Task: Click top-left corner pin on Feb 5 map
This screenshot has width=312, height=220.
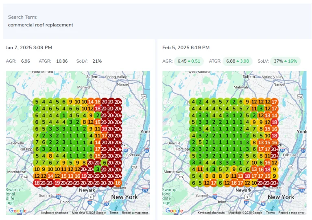Action: tap(193, 102)
